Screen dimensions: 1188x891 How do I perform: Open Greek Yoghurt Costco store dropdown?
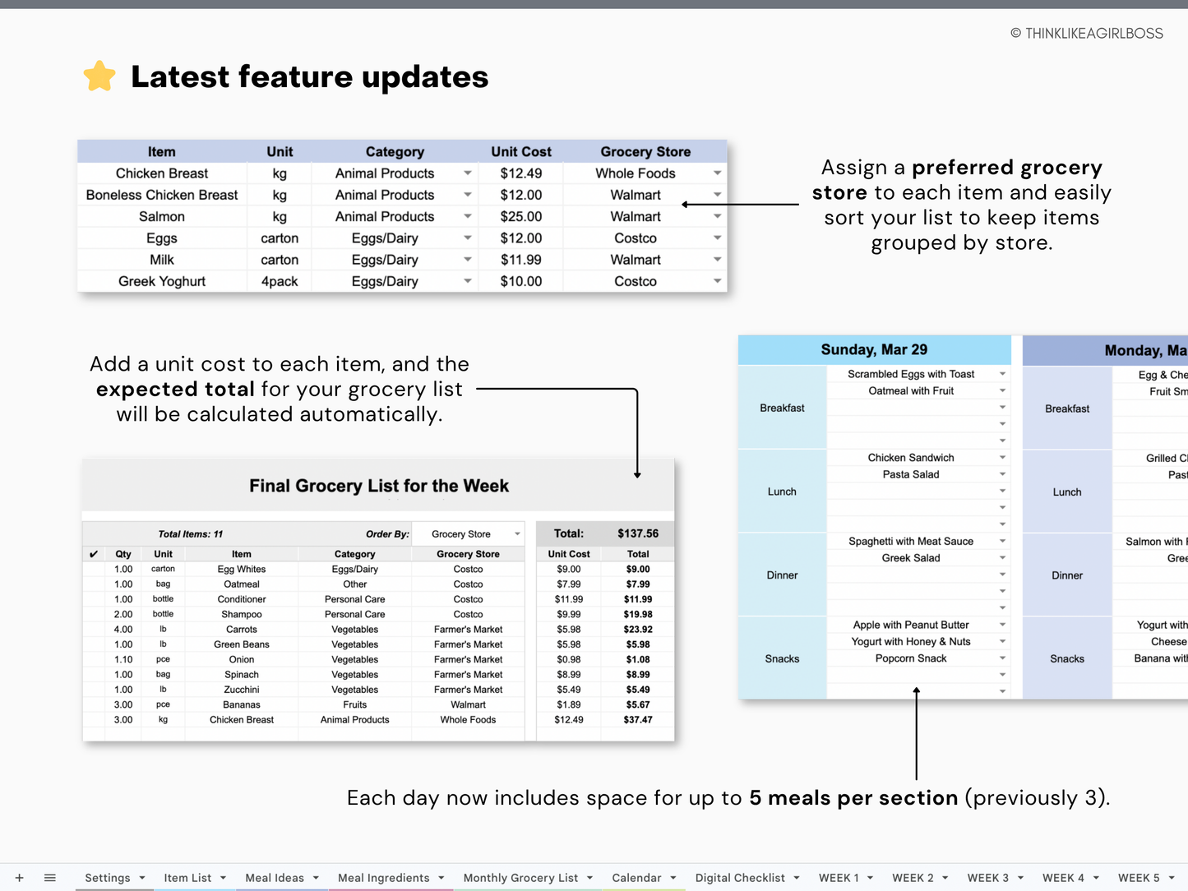718,281
